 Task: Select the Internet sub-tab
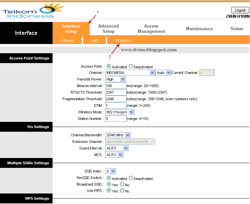67,41
